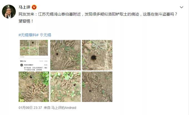
Task: Click the location pin icon beside 无锡
Action: click(41, 35)
